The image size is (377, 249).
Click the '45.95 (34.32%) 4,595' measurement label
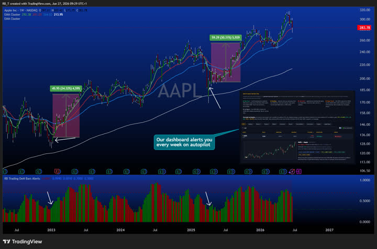(x=66, y=88)
